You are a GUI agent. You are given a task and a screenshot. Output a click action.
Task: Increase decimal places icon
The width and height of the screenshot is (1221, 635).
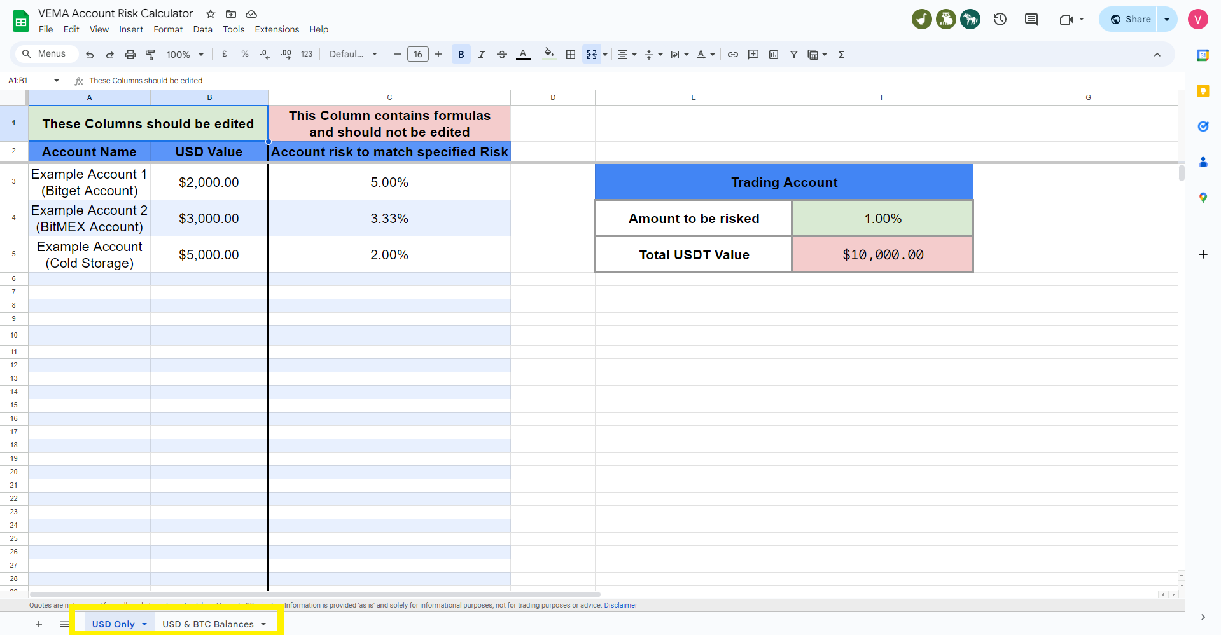[x=286, y=55]
